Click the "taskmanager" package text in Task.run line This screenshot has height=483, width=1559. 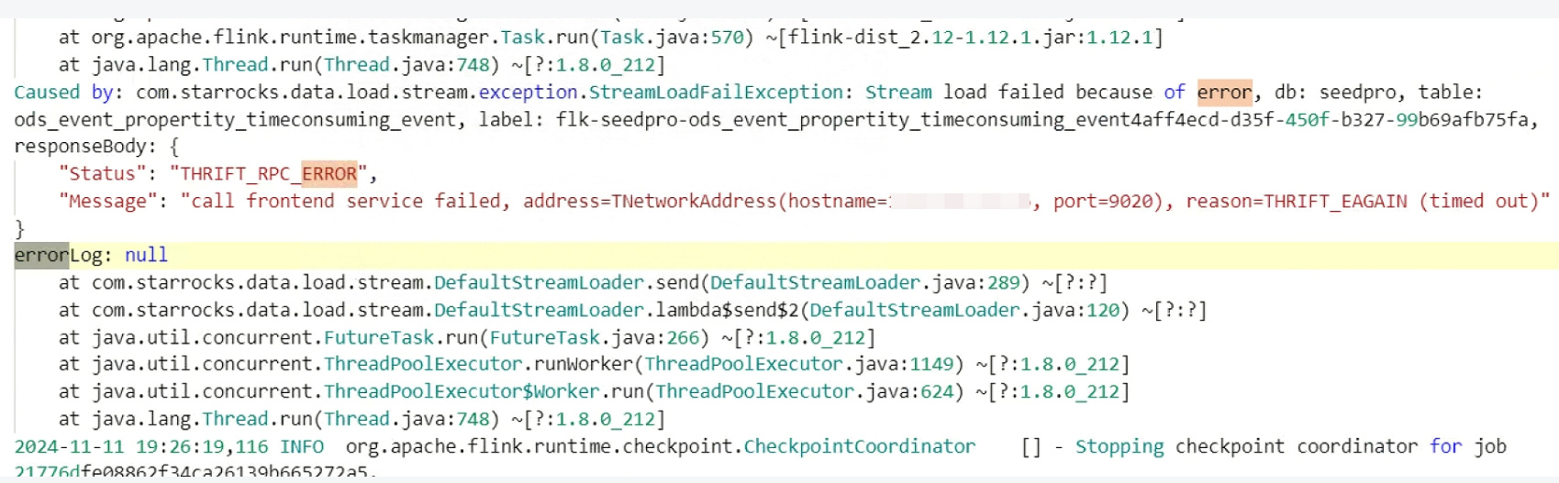coord(429,38)
